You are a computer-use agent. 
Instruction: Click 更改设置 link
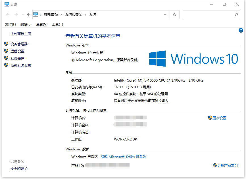(219, 118)
